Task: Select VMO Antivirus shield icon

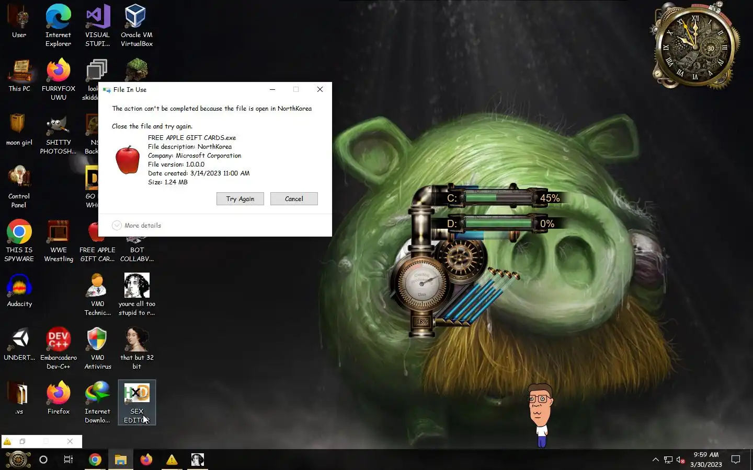Action: click(98, 348)
